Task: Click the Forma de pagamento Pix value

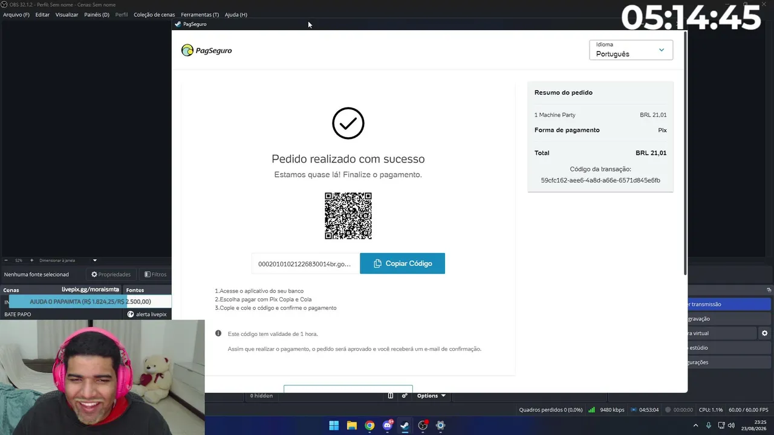Action: [662, 130]
